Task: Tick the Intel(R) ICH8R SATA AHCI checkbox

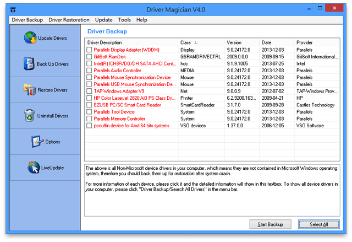Action: (89, 63)
